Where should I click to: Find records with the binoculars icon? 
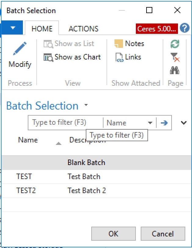[174, 70]
